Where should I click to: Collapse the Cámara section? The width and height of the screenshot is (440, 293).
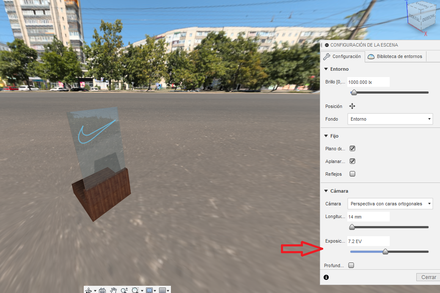coord(326,191)
